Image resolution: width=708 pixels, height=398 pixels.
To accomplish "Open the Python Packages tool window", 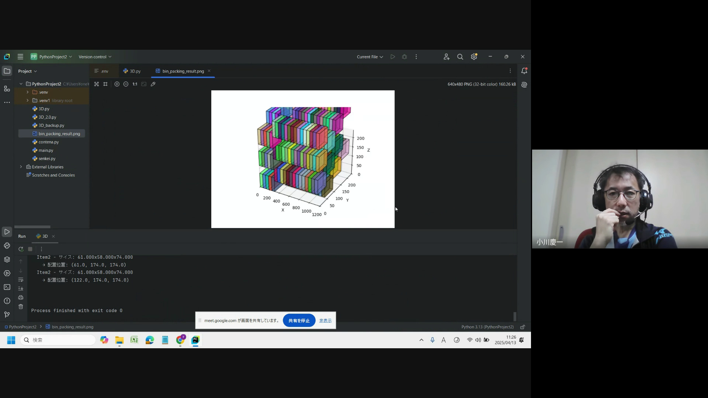I will tap(7, 259).
